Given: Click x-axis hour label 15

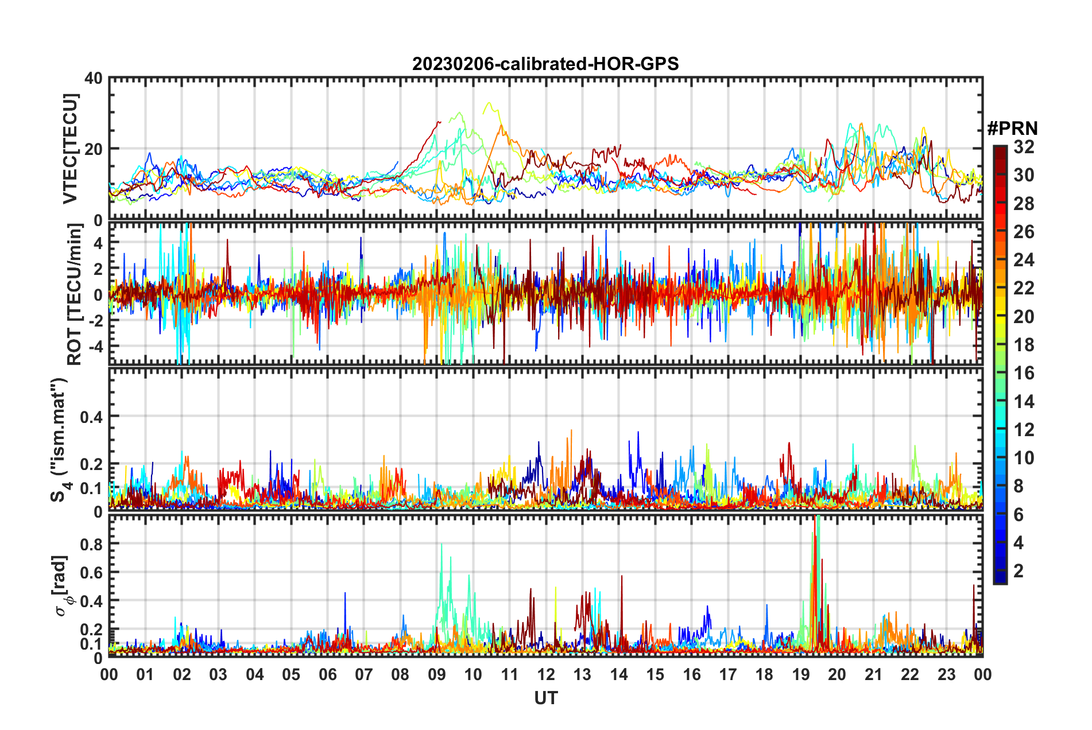Looking at the screenshot, I should 655,674.
